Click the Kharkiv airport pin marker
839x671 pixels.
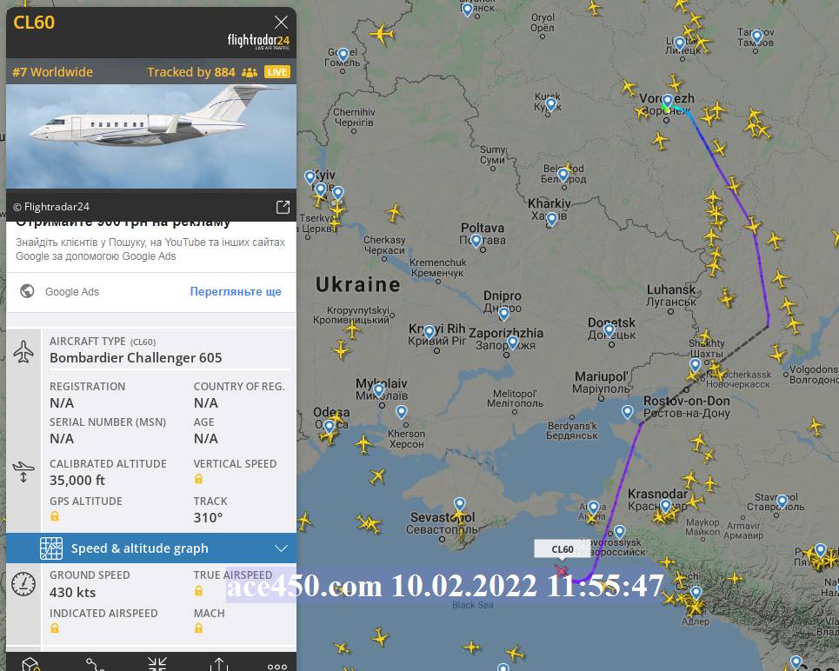(551, 218)
